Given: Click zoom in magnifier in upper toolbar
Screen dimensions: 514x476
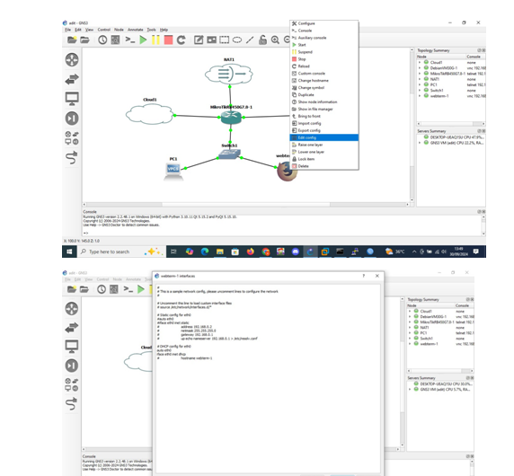Looking at the screenshot, I should (275, 40).
